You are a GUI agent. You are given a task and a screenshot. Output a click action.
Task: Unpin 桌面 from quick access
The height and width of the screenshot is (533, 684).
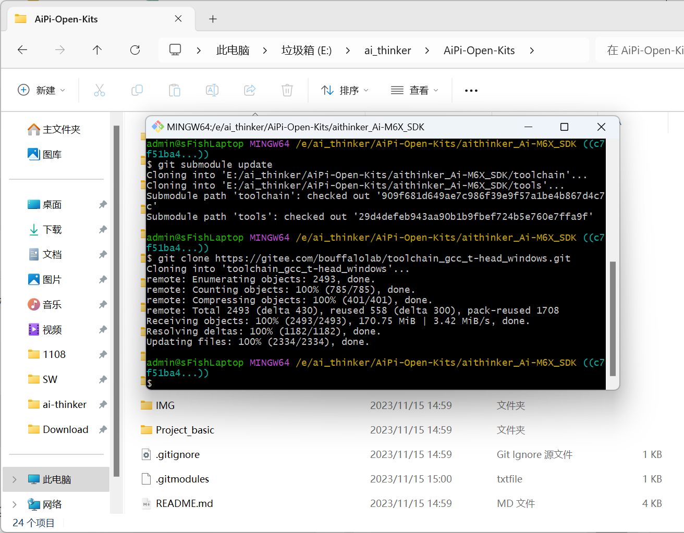(103, 205)
